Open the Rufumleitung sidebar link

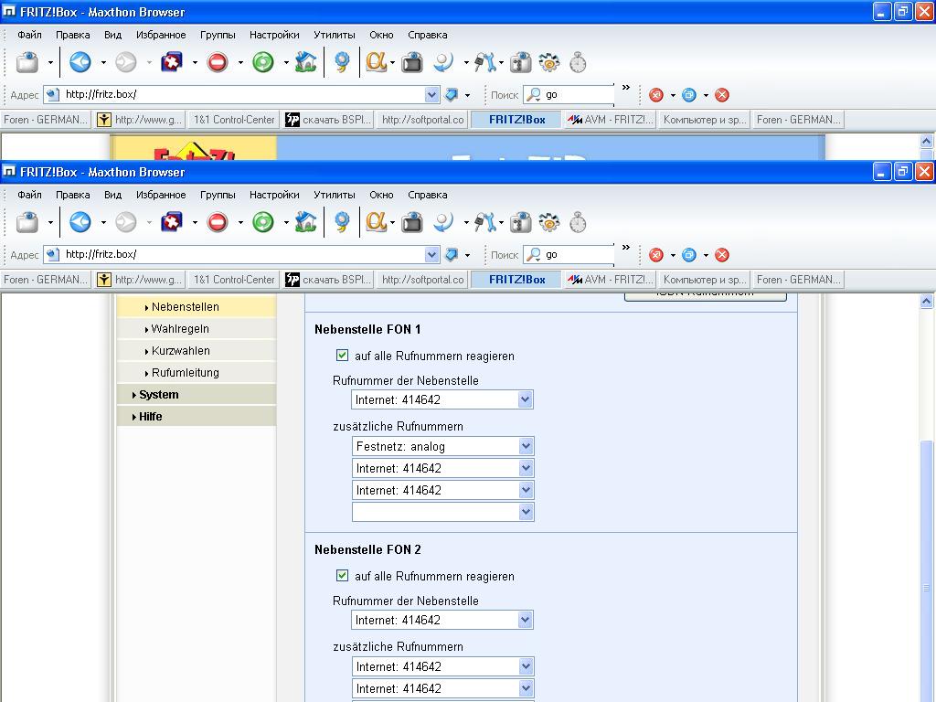coord(185,373)
